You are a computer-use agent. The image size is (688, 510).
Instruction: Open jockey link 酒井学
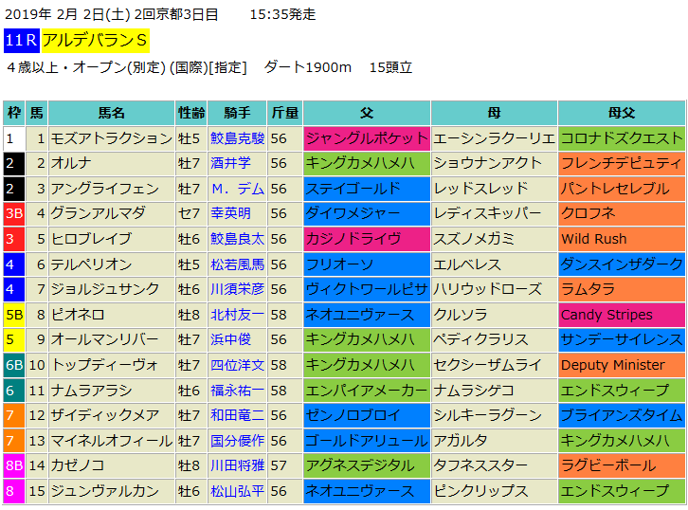(231, 163)
